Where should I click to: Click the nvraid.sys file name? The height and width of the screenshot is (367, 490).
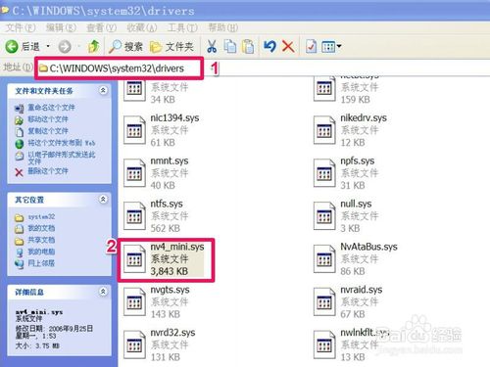(x=362, y=290)
